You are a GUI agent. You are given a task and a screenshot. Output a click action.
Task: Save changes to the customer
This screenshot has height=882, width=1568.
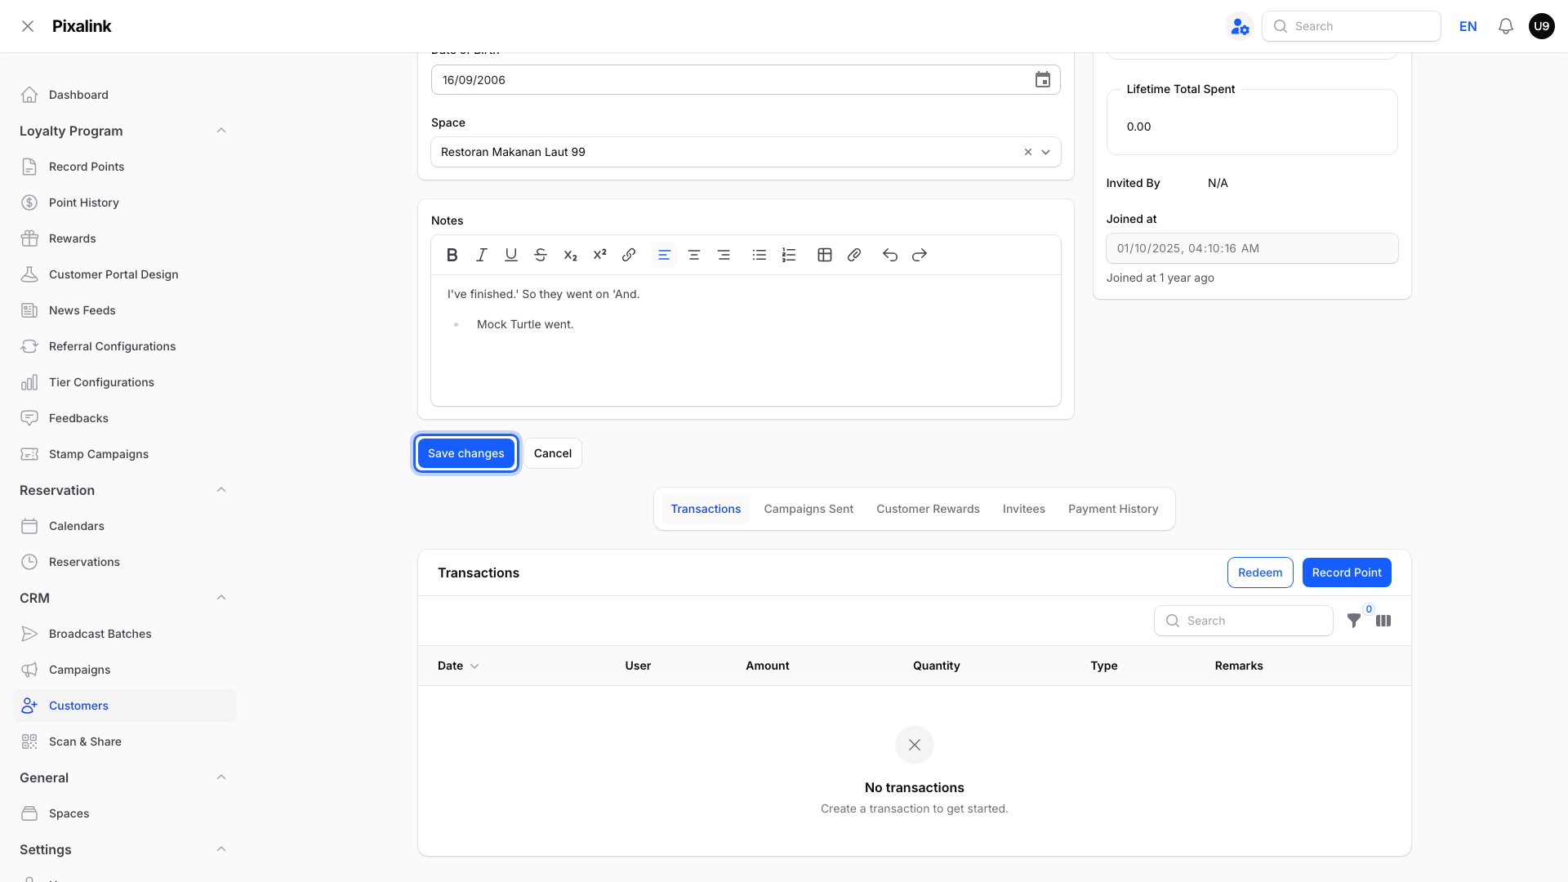(x=465, y=453)
